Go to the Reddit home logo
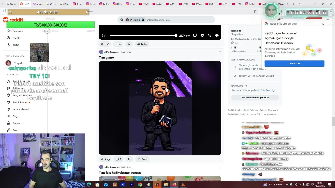 13,20
